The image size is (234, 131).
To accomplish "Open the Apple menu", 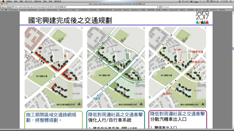I will click(3, 1).
